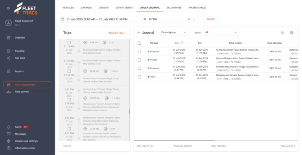The width and height of the screenshot is (302, 155).
Task: Open the Fleet Track NZ account avatar
Action: (8, 23)
